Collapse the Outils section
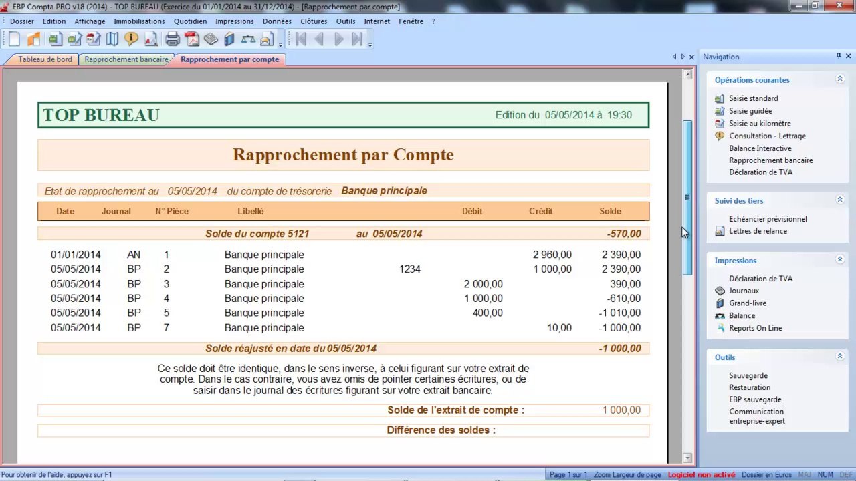This screenshot has height=481, width=856. pyautogui.click(x=840, y=357)
